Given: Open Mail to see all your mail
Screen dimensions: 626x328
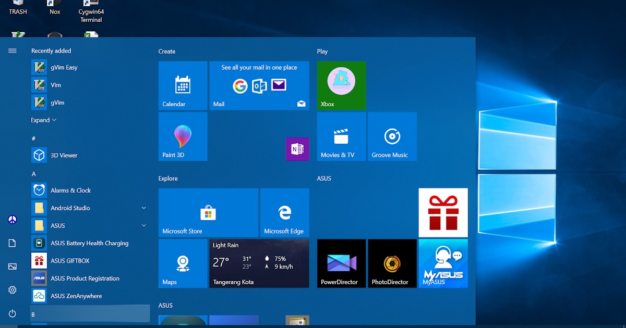Looking at the screenshot, I should 259,85.
